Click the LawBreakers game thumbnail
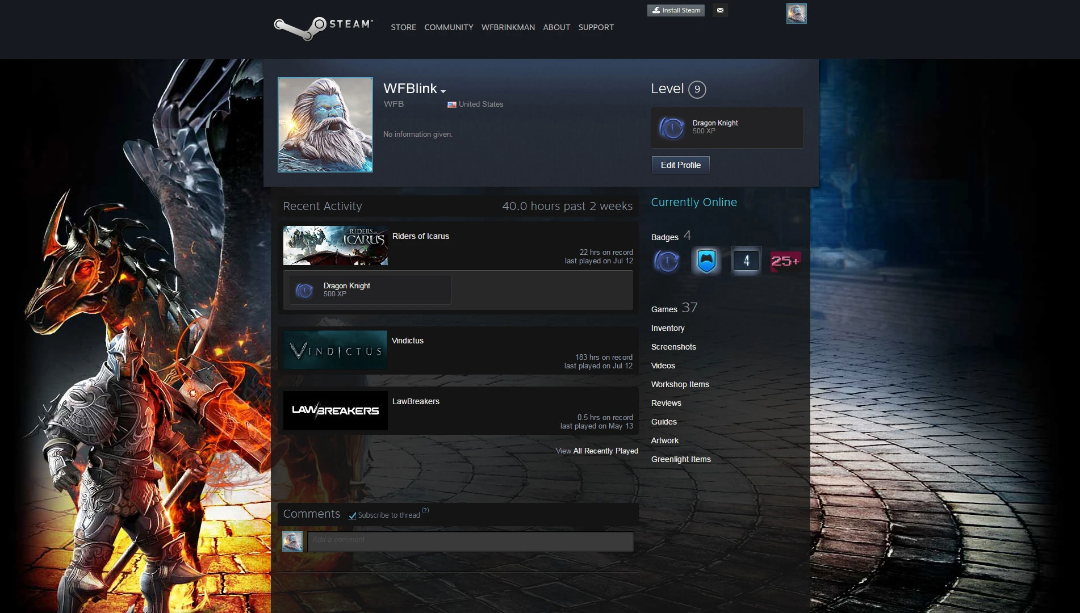1080x613 pixels. 336,410
